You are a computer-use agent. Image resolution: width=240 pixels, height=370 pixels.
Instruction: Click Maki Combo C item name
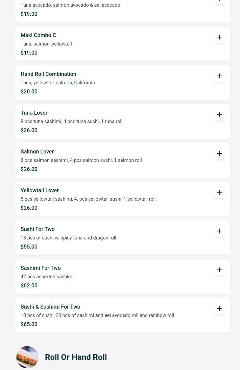pyautogui.click(x=38, y=35)
